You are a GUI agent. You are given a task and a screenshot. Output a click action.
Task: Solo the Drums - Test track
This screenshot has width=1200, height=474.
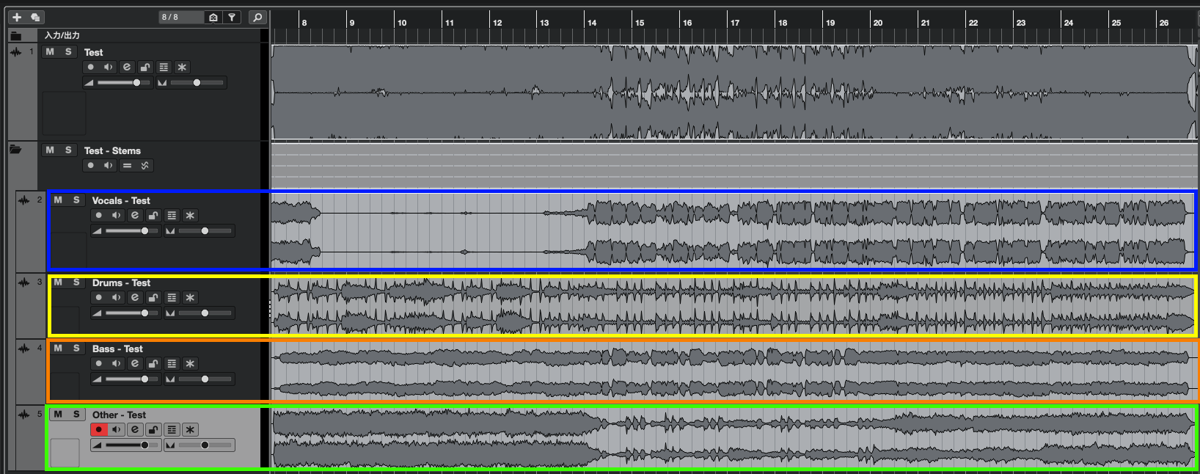[x=76, y=282]
